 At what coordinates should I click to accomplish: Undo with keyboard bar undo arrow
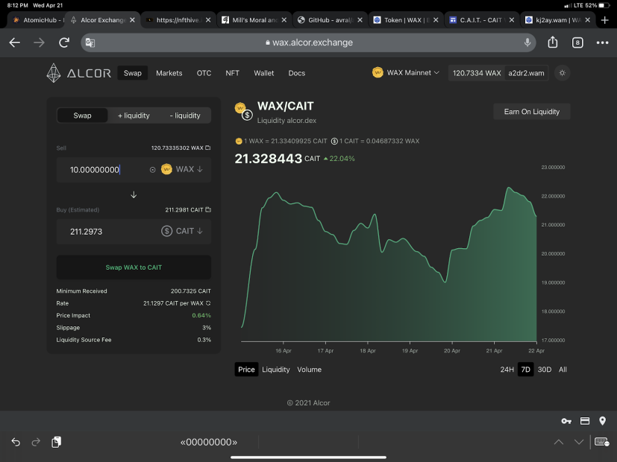pyautogui.click(x=16, y=442)
